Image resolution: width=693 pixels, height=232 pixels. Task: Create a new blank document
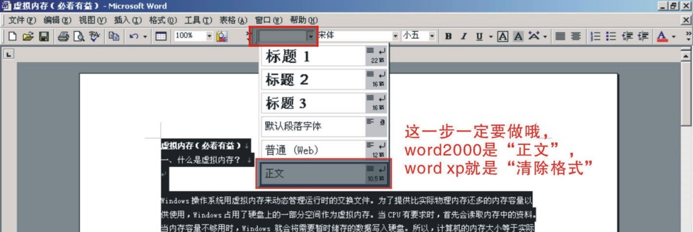[x=12, y=37]
